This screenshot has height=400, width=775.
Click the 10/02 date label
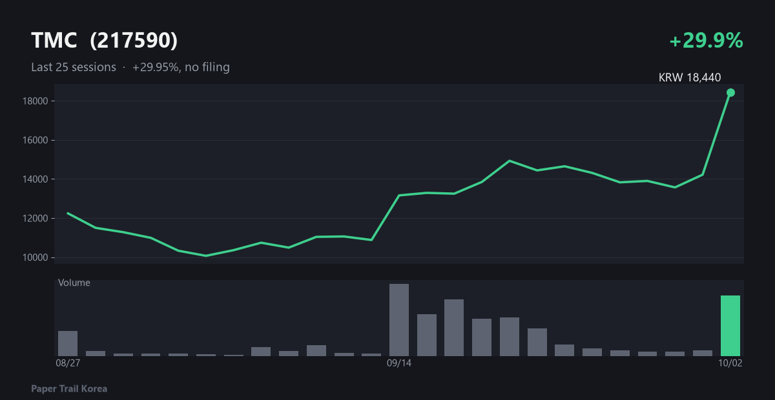(730, 363)
